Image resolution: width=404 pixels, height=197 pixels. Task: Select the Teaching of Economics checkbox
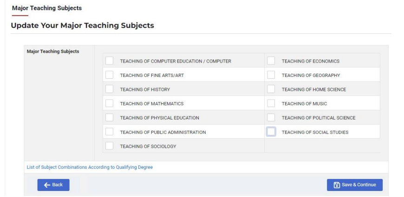click(x=271, y=61)
